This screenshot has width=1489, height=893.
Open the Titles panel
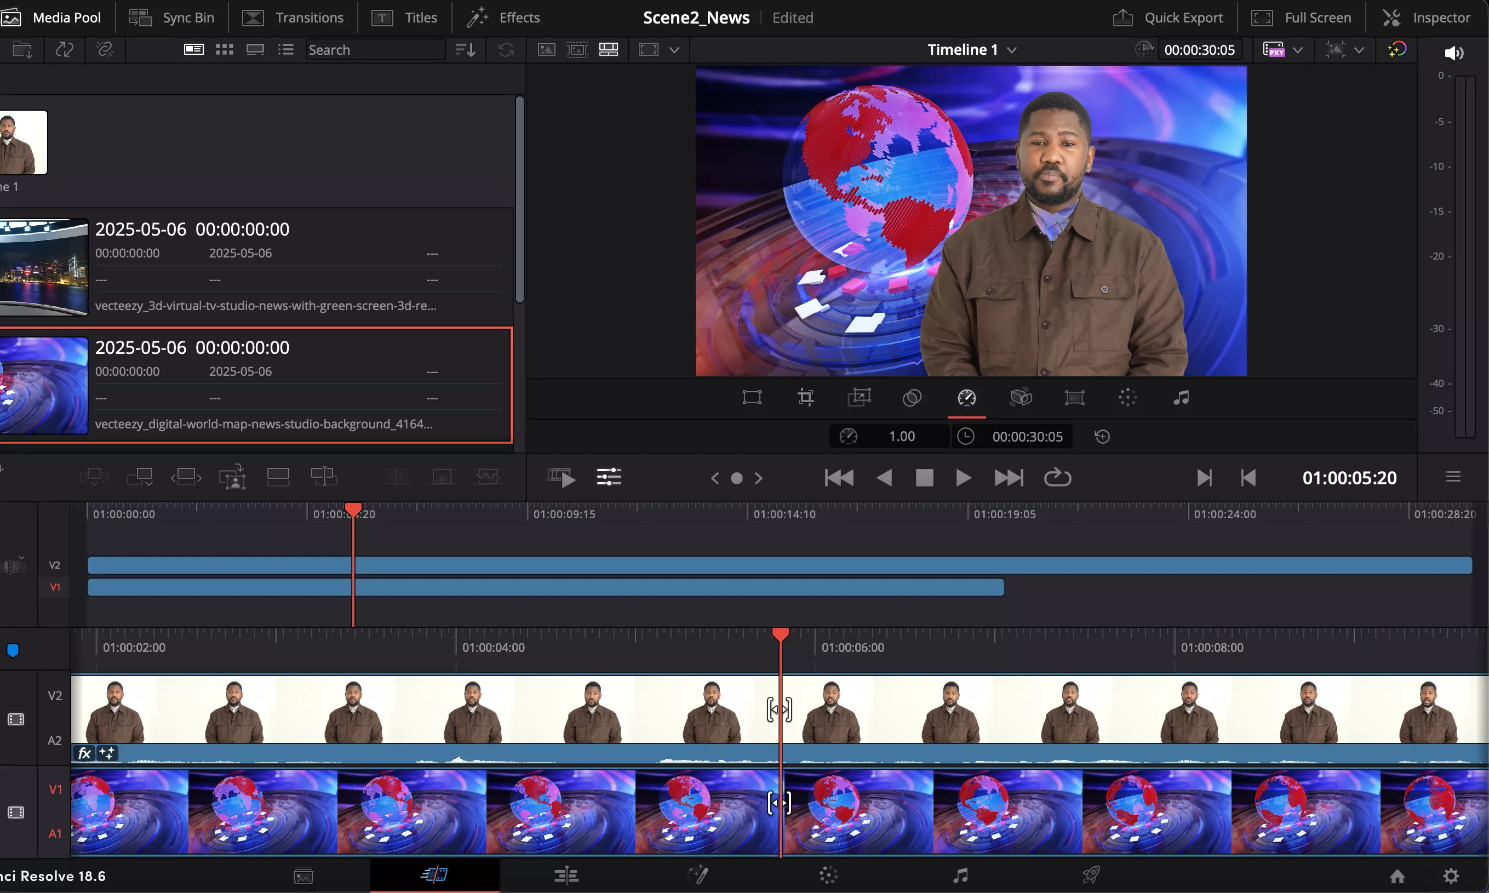(405, 17)
